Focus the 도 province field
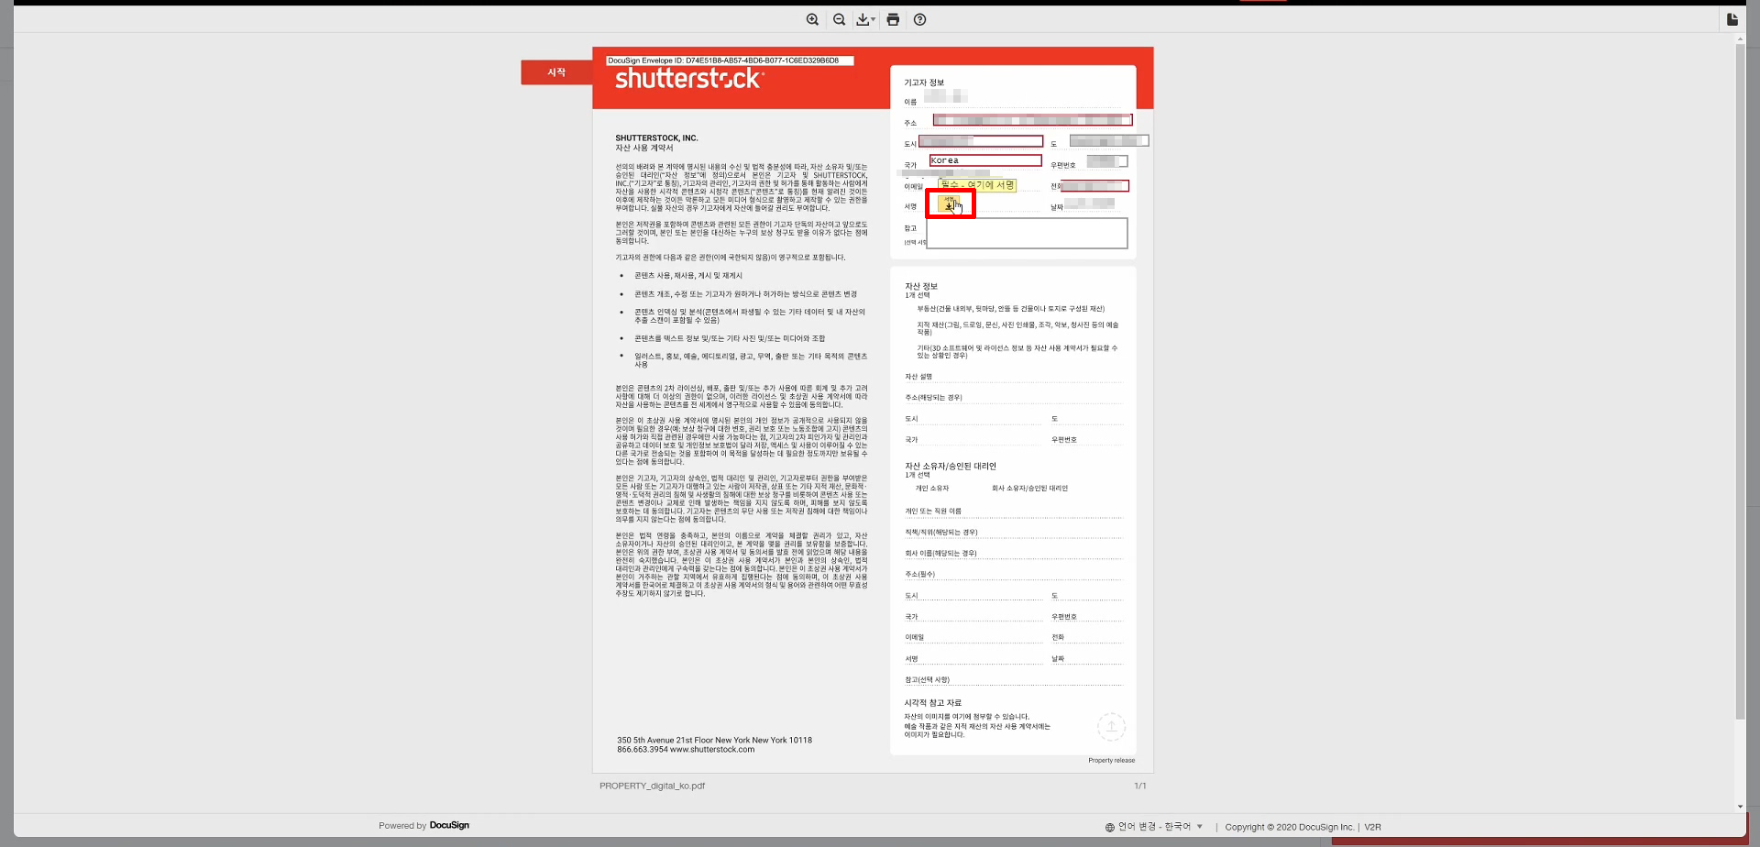The image size is (1760, 847). coord(1109,141)
